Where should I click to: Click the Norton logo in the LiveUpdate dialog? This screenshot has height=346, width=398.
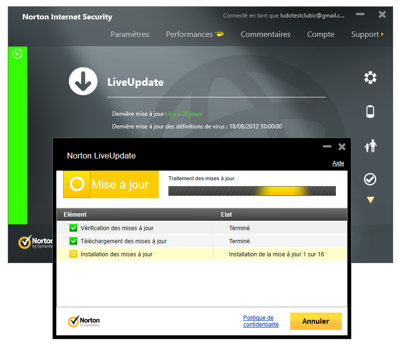(84, 321)
